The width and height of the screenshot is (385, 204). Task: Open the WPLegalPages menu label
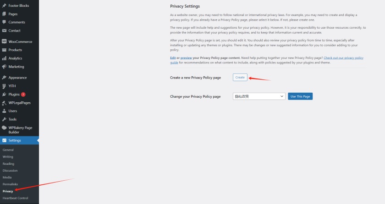(20, 103)
